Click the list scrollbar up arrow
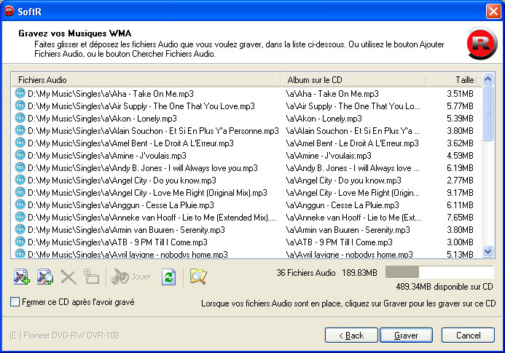 pyautogui.click(x=488, y=79)
